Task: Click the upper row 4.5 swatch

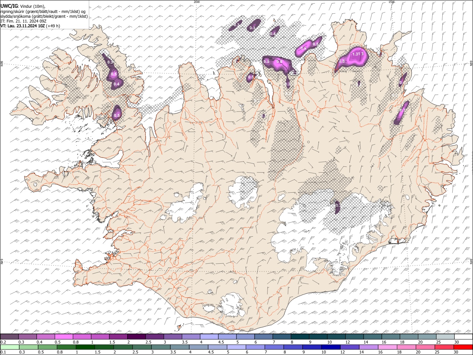Action: [227, 337]
